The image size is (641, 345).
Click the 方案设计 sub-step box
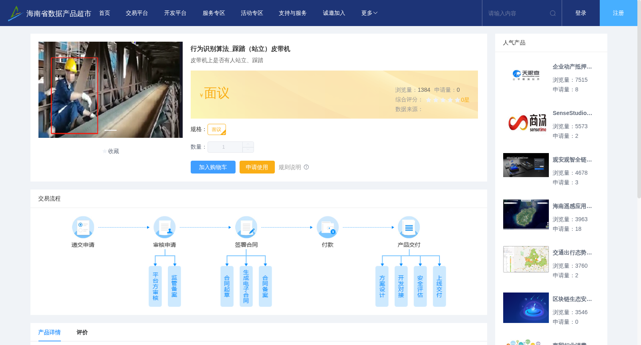382,286
